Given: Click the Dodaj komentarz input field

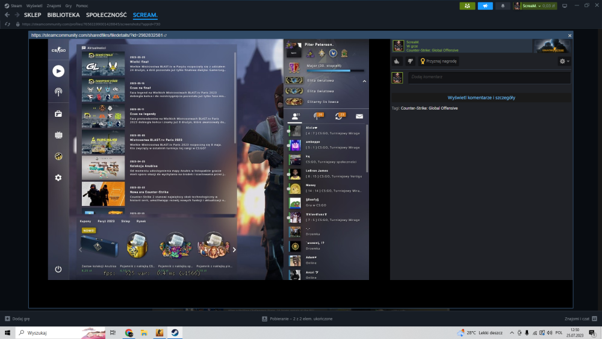Looking at the screenshot, I should pos(489,77).
